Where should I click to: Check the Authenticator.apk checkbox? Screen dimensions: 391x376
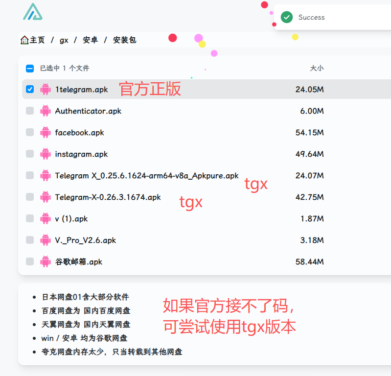click(30, 111)
